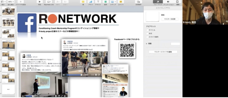Viewport: 228px width, 98px height.
Task: Click the 大きく larger text button
Action: coord(58,2)
